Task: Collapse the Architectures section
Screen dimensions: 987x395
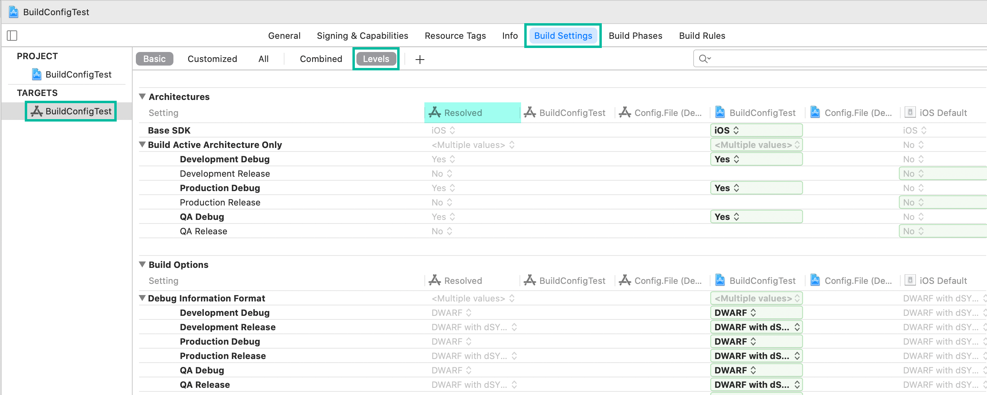Action: coord(142,97)
